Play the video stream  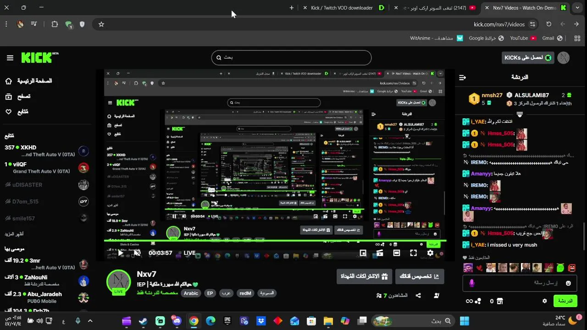pos(121,253)
